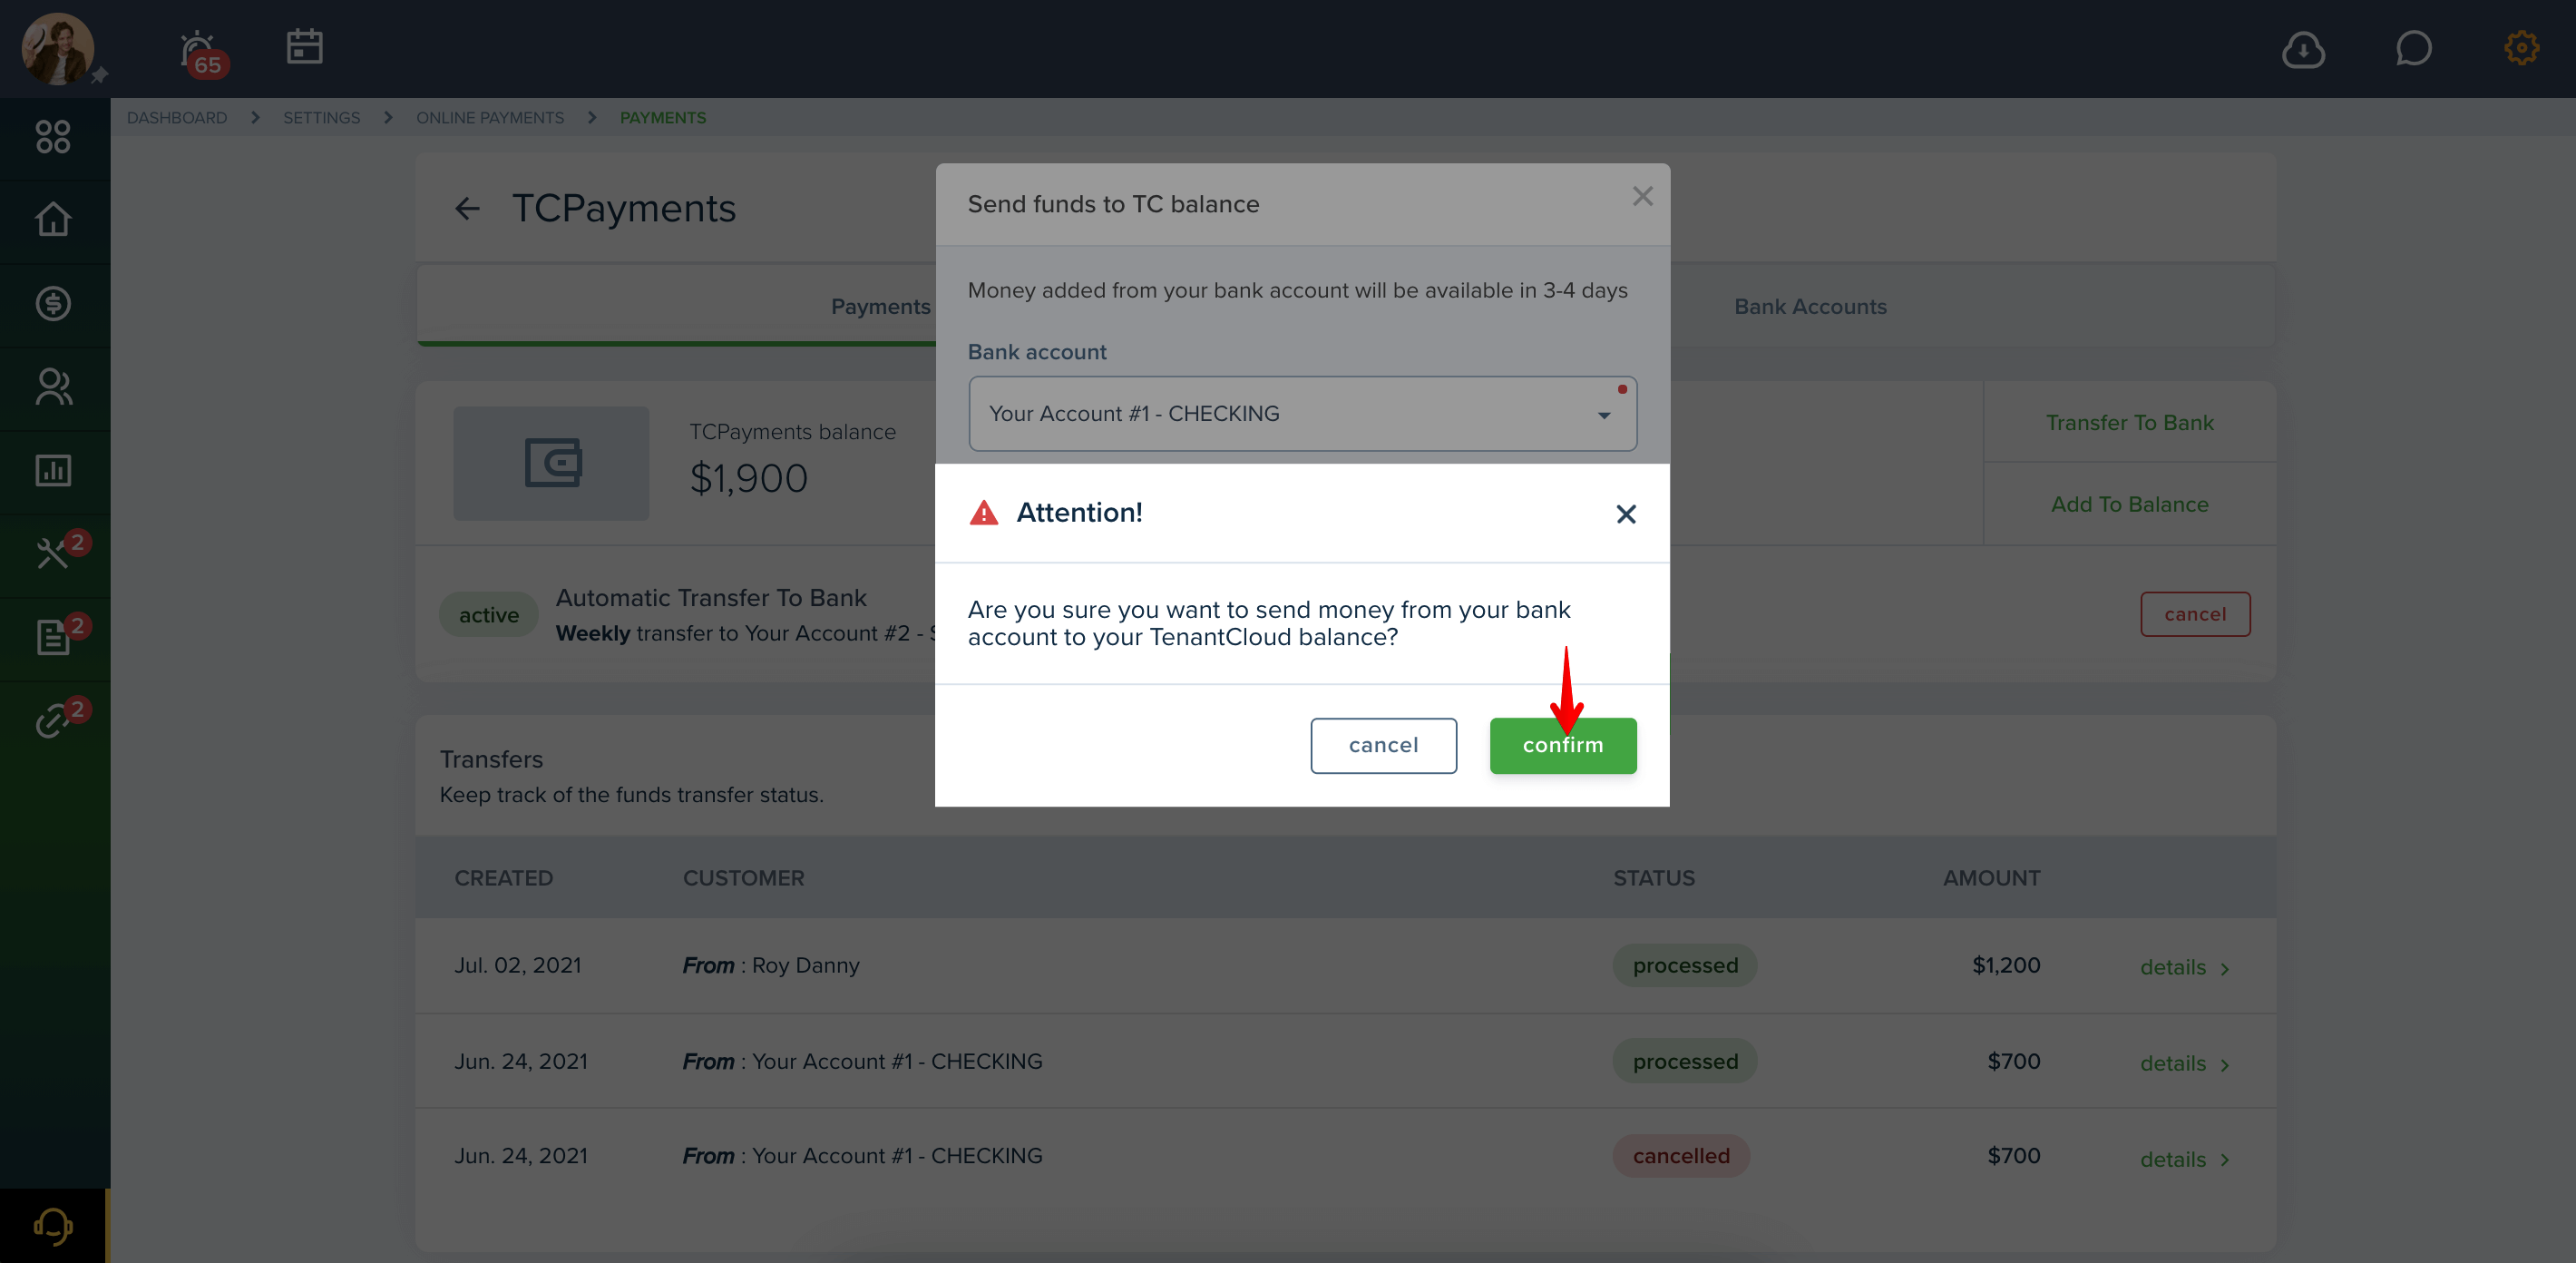The height and width of the screenshot is (1263, 2576).
Task: Expand details for the cancelled $700 transfer
Action: (2184, 1159)
